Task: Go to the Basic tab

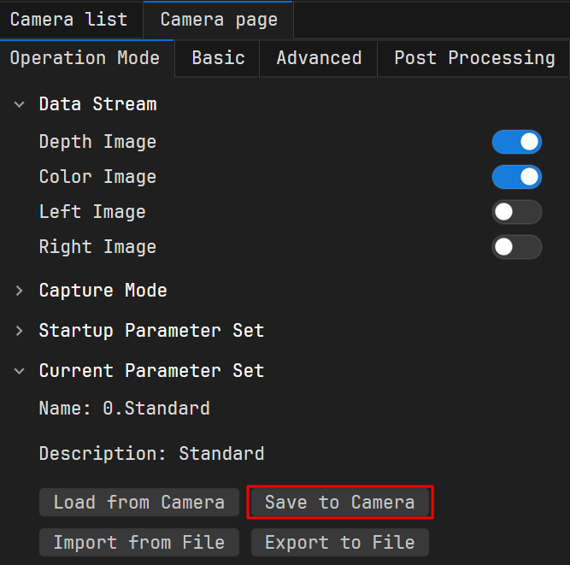Action: [x=218, y=58]
